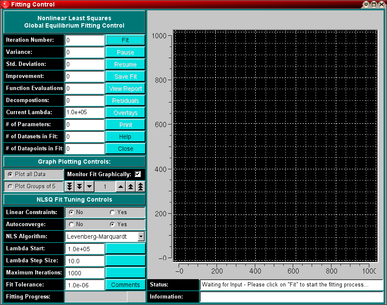Viewport: 387px width, 305px height.
Task: Click the Status message field
Action: coord(292,285)
